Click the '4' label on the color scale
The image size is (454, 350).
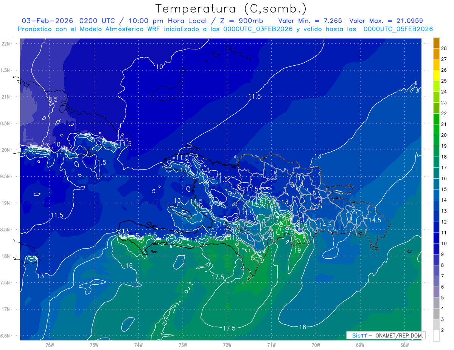point(443,308)
